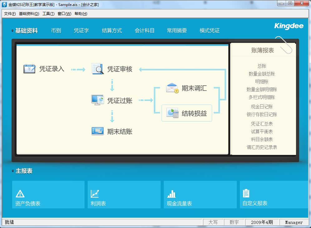Expand the 工具(T) menu
The image size is (311, 228).
(48, 14)
